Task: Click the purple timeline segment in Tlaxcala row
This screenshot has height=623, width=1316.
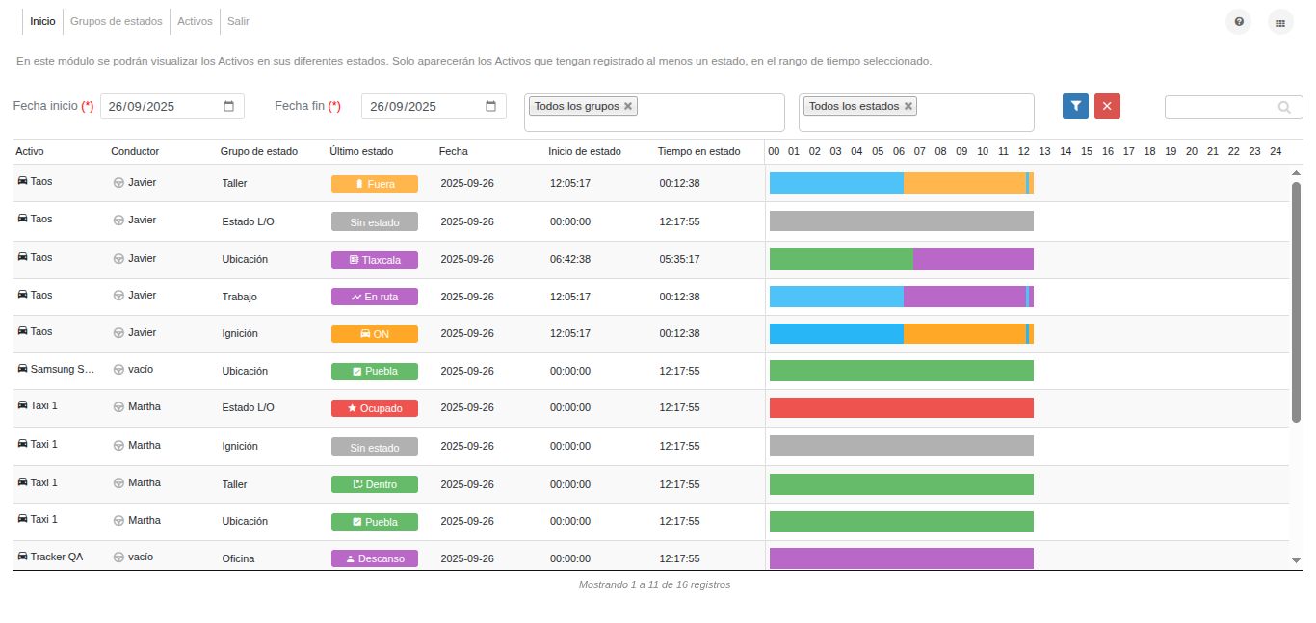Action: (x=973, y=259)
